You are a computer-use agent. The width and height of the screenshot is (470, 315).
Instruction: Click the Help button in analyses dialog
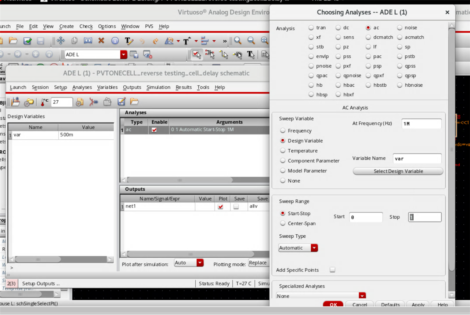point(442,304)
